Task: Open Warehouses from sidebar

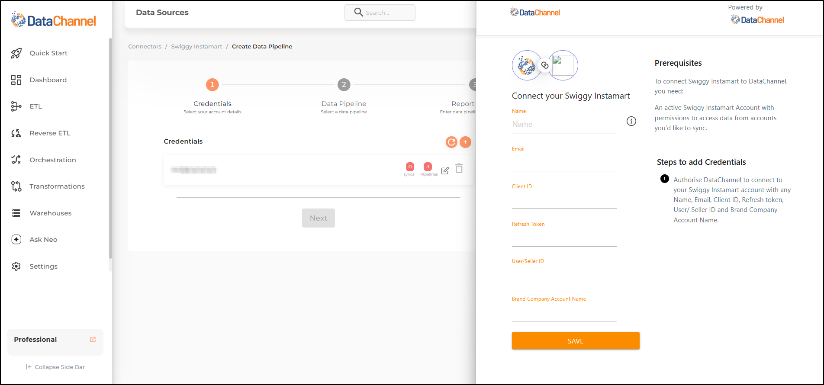Action: (51, 213)
